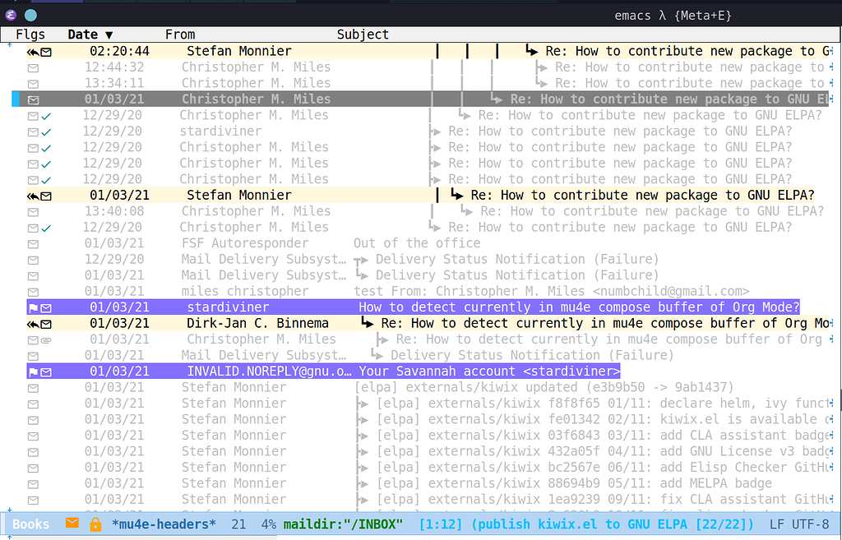Click the paperclip attachment icon on Christopher's 01/03/21 message
842x540 pixels.
pos(46,339)
